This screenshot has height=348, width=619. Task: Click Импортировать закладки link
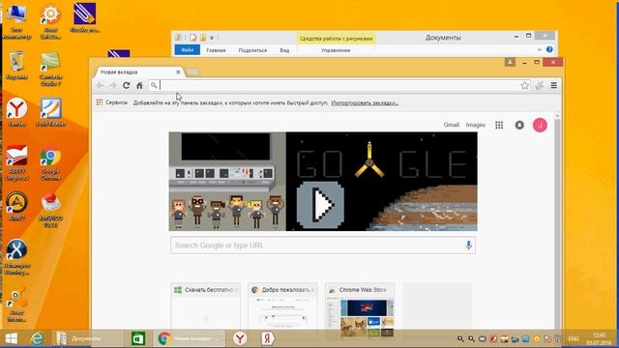[x=365, y=102]
